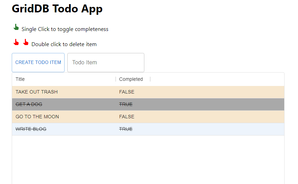Click the 'Single Click to toggle completeness' text
The width and height of the screenshot is (298, 184).
pyautogui.click(x=65, y=29)
